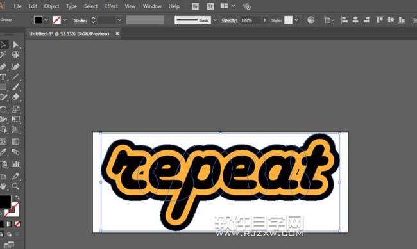Expand the fill color dropdown arrow
Image resolution: width=417 pixels, height=249 pixels.
pyautogui.click(x=46, y=20)
